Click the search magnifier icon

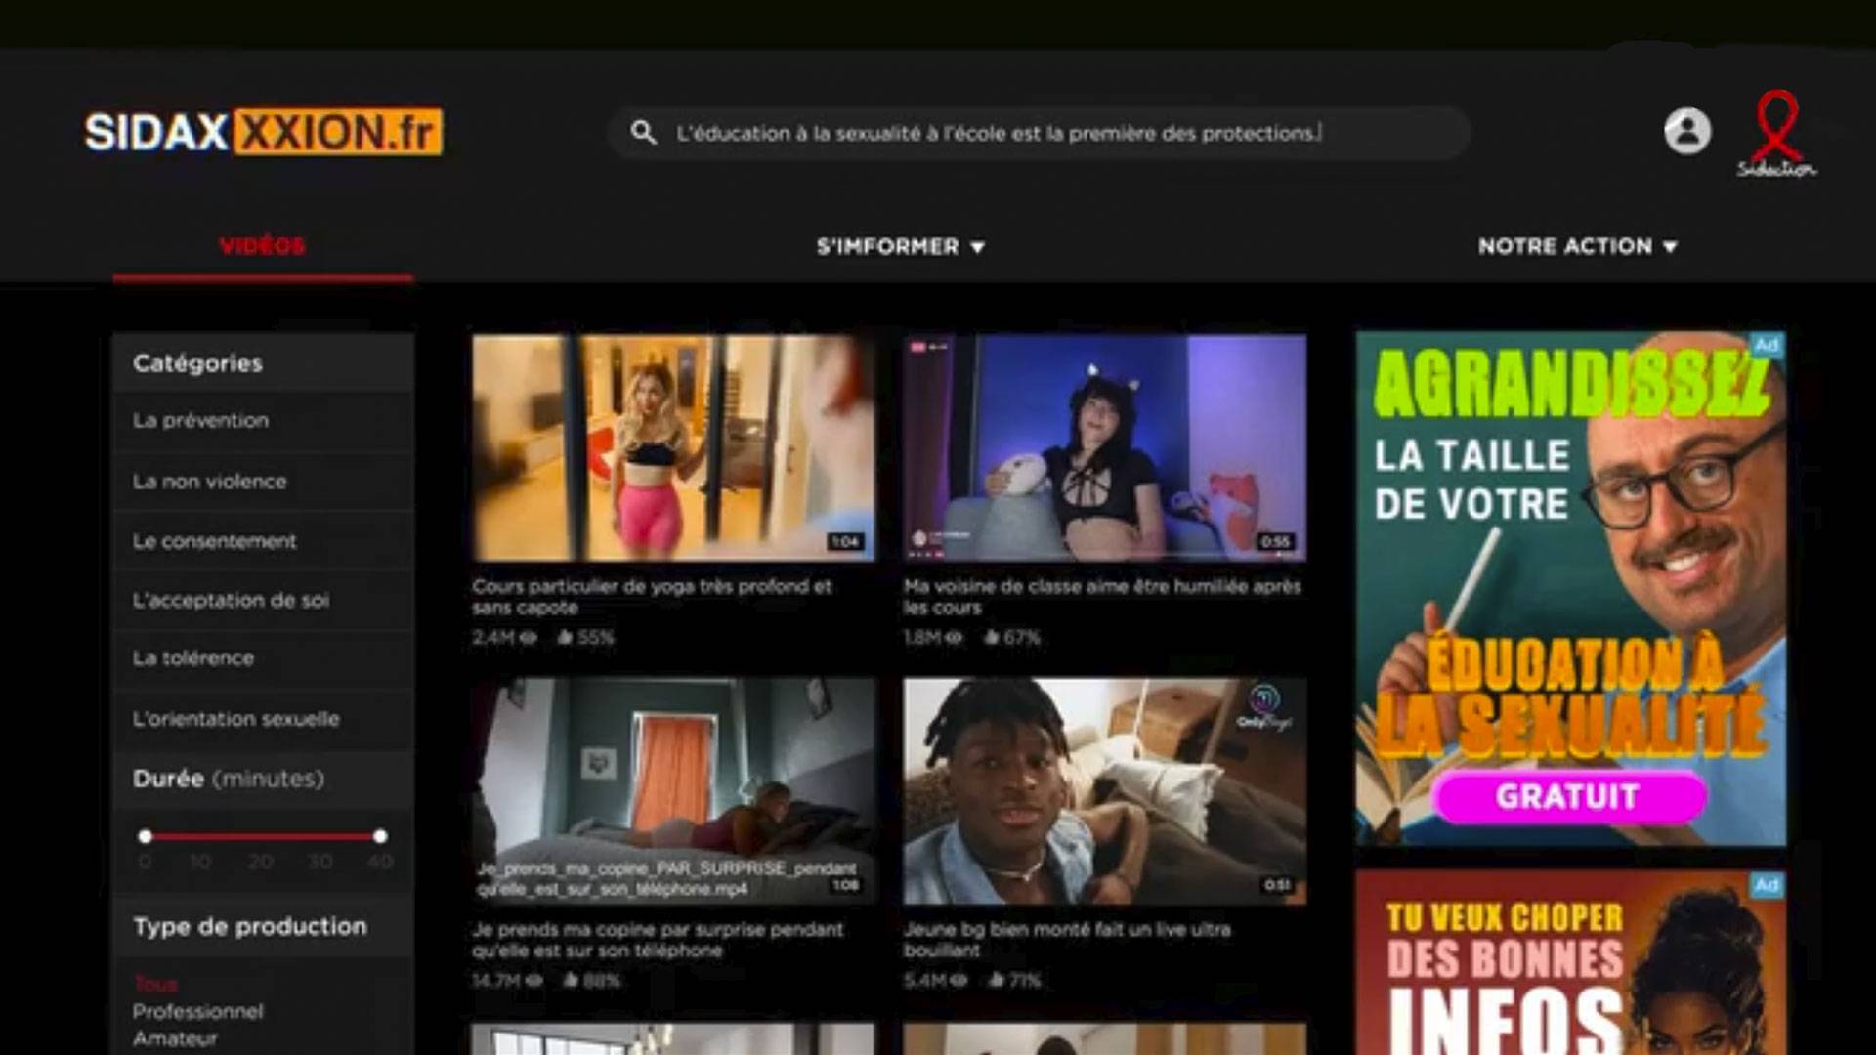pos(643,132)
